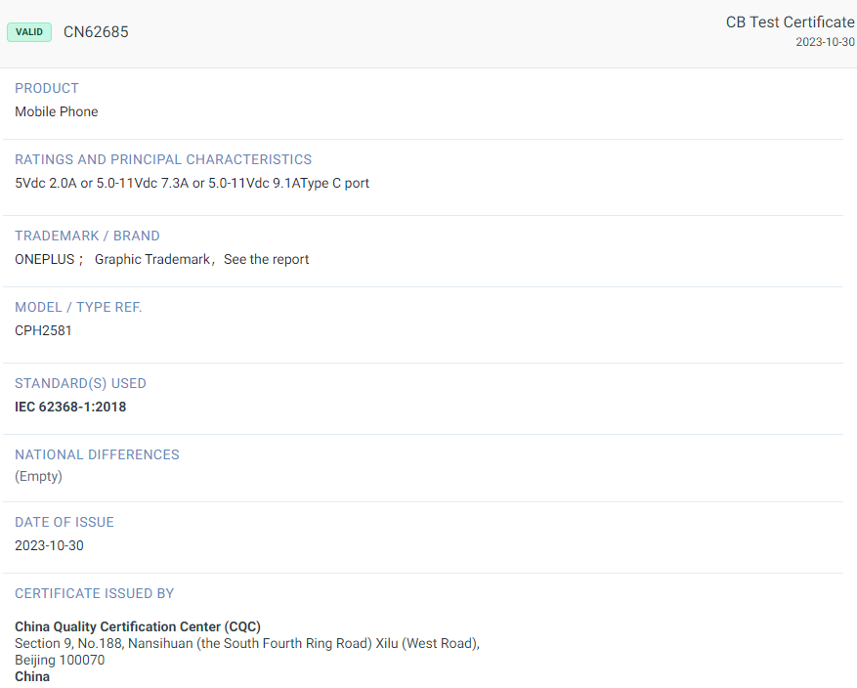This screenshot has width=857, height=688.
Task: Click the Section 9, No.188 address line
Action: click(247, 644)
